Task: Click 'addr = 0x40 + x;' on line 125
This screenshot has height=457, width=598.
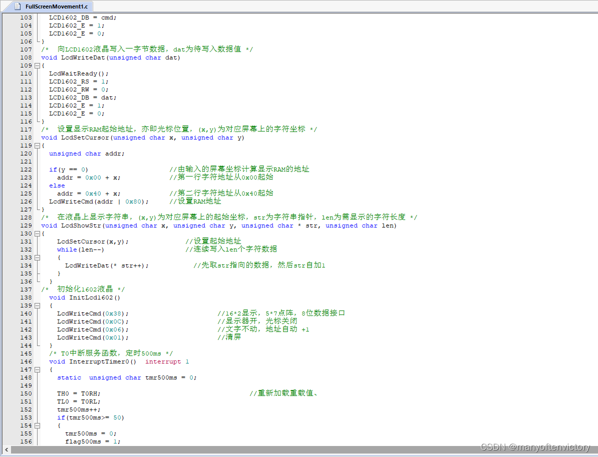Action: [x=89, y=193]
